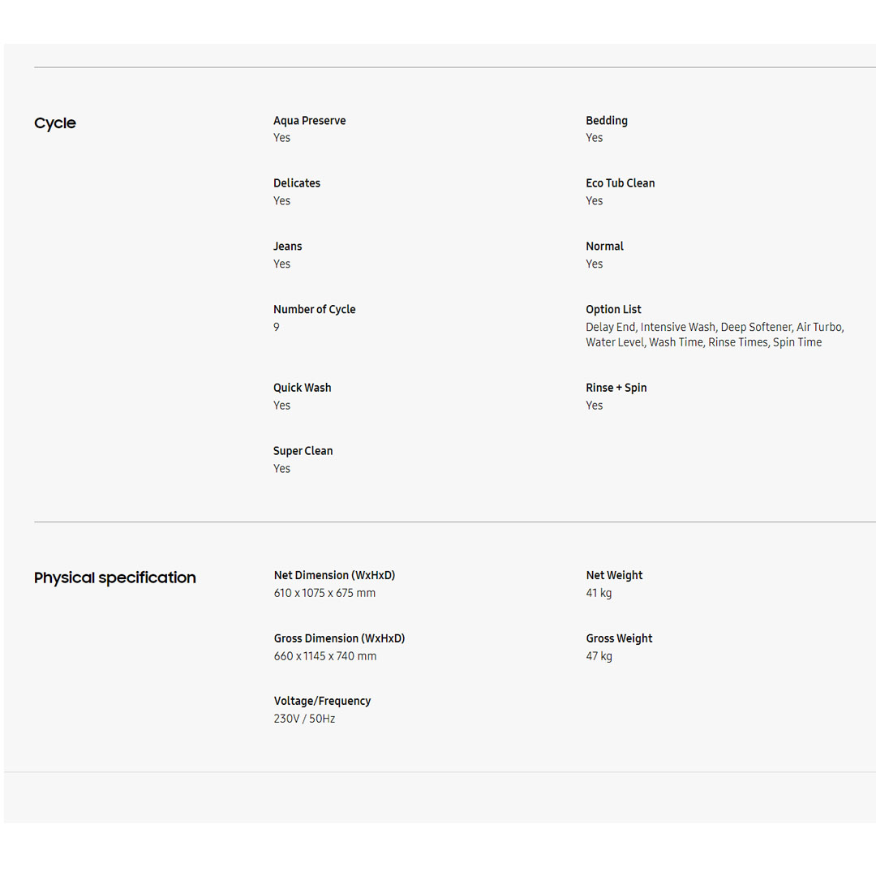
Task: Click the Super Clean label
Action: click(303, 451)
